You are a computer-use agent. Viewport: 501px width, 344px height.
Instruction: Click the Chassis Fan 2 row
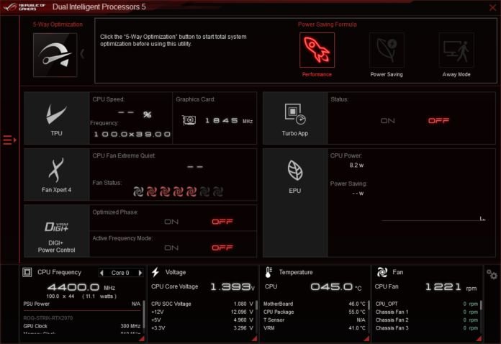[x=427, y=320]
